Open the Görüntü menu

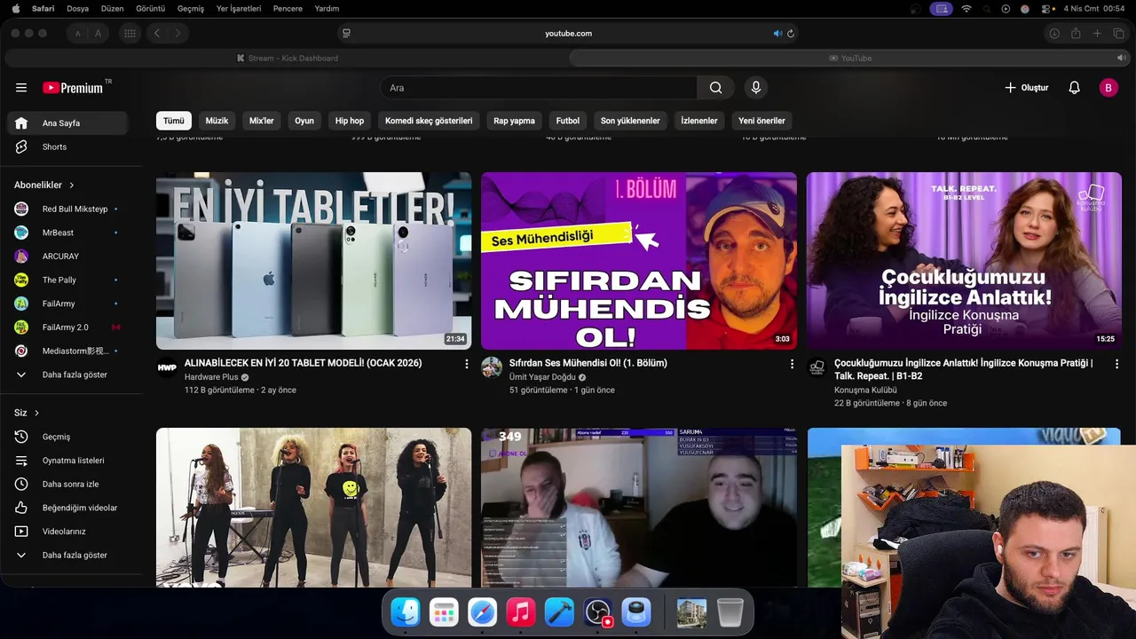point(151,9)
